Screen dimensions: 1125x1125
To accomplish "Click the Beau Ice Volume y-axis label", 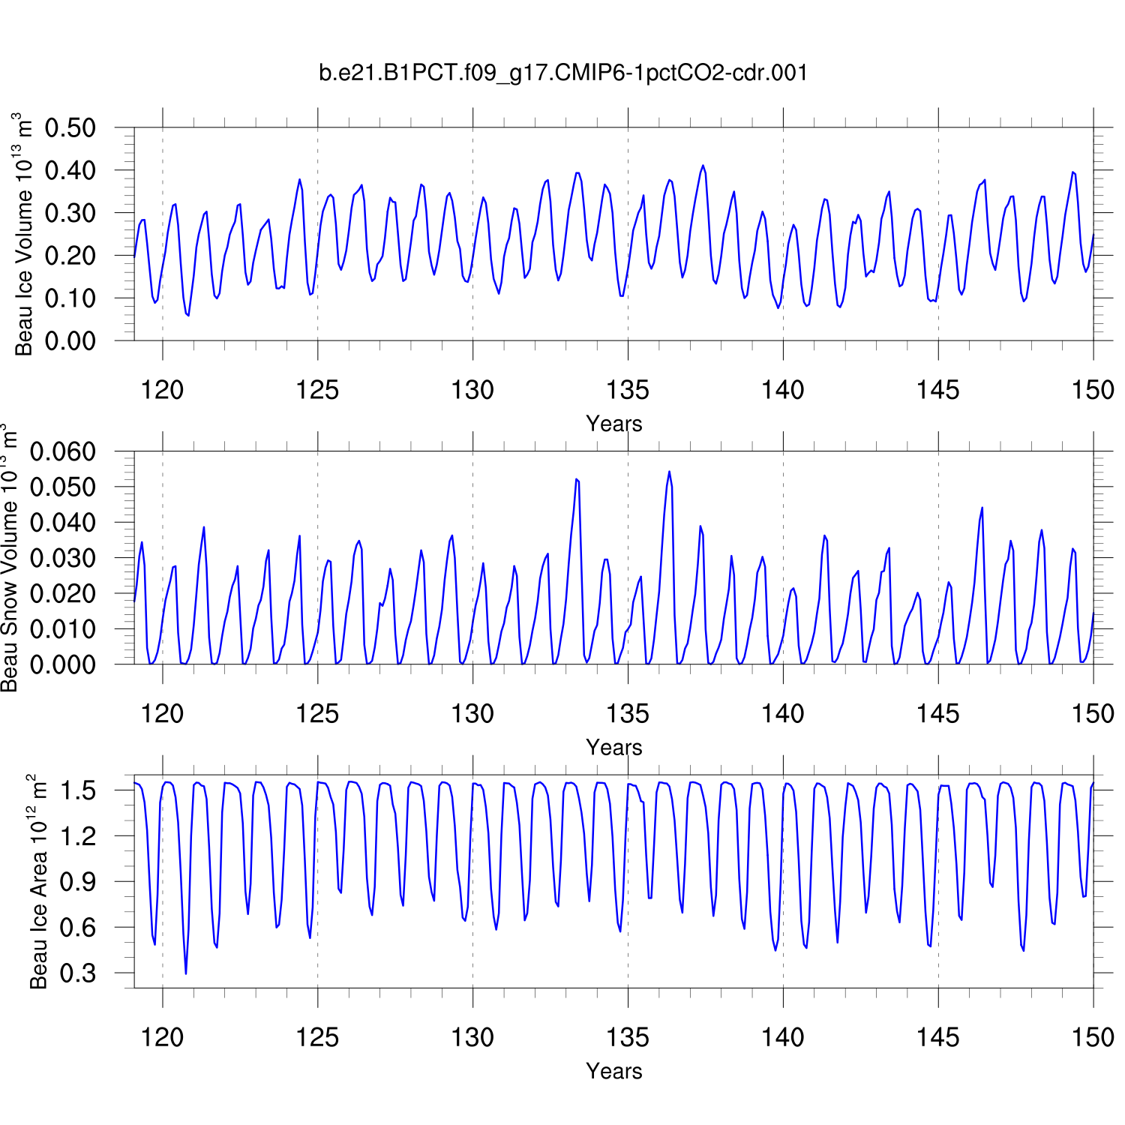I will [24, 234].
